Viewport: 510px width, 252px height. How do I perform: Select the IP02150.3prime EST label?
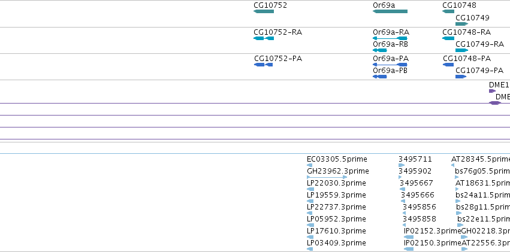[433, 243]
